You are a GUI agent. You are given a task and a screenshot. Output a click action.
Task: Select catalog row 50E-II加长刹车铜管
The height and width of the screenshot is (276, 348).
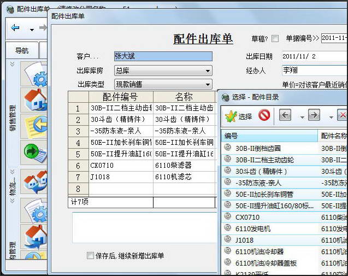(x=285, y=194)
